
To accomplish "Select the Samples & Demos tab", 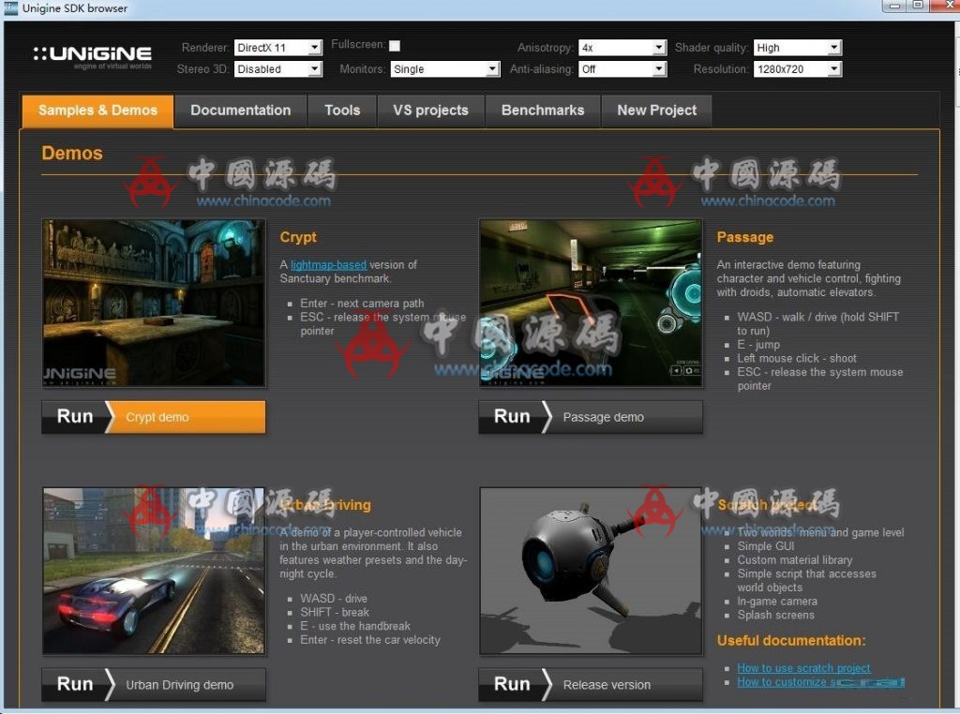I will pyautogui.click(x=97, y=111).
